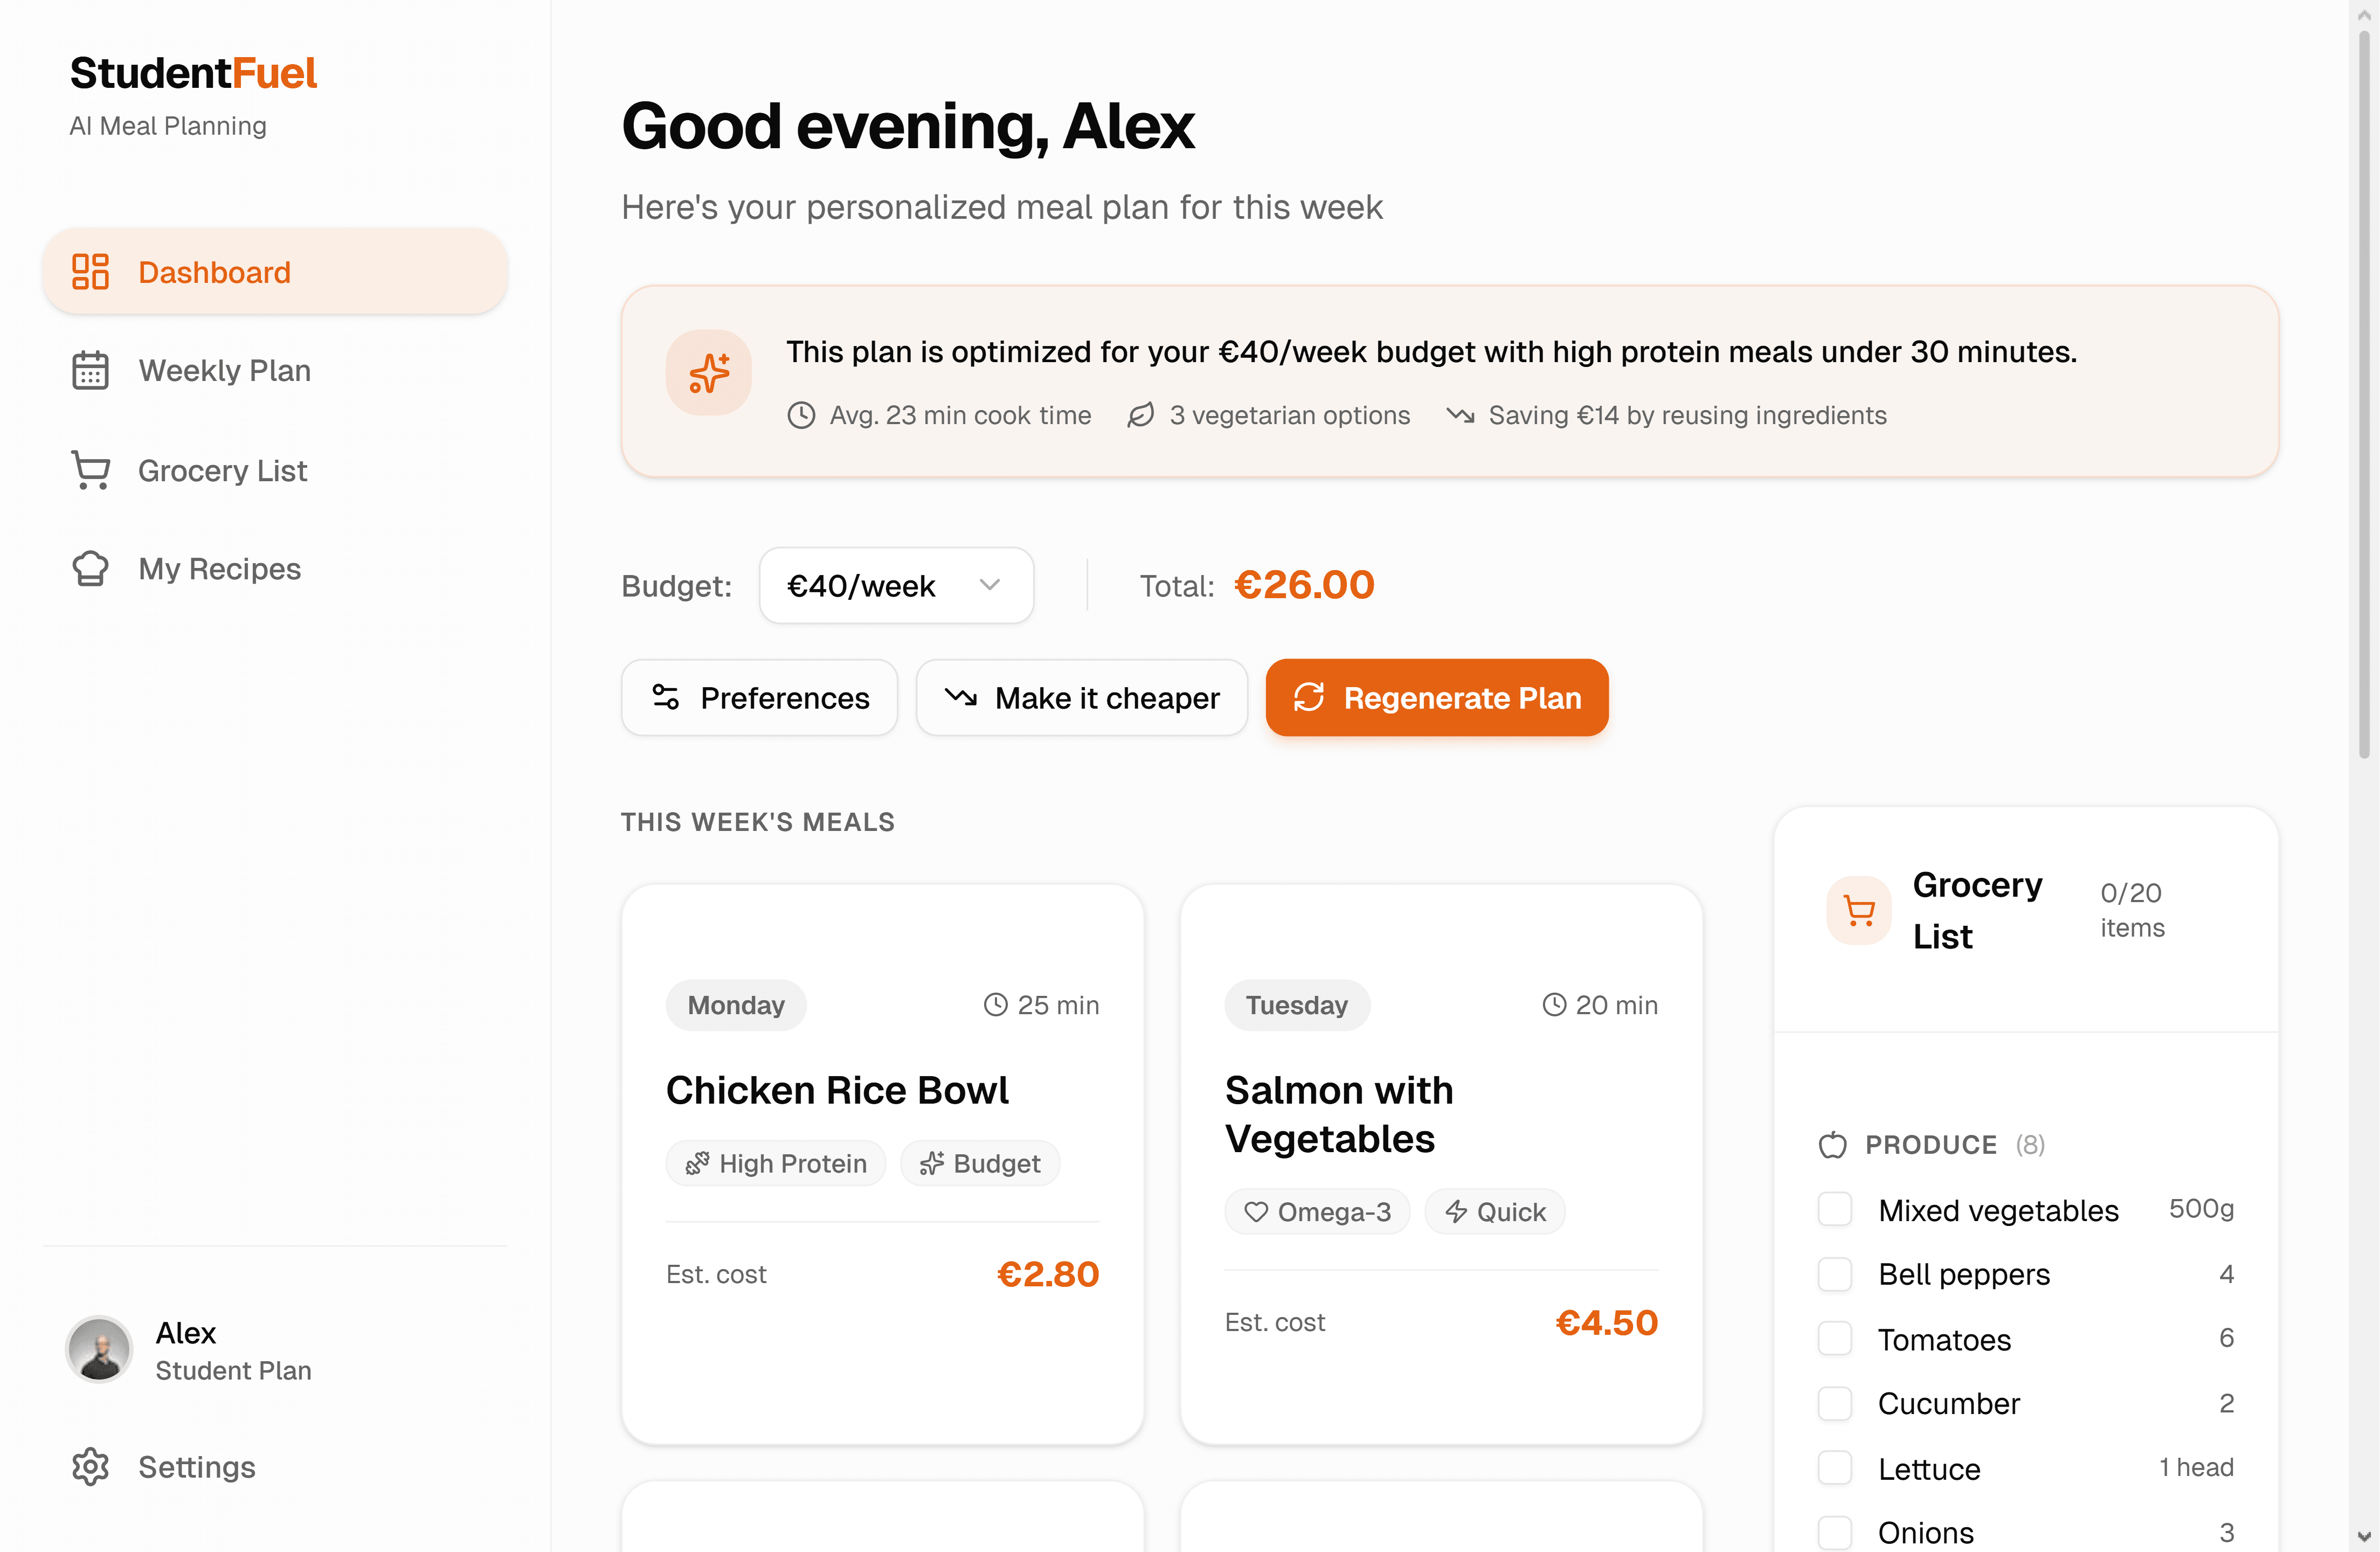The image size is (2380, 1552).
Task: Tick the Lettuce item checkbox
Action: (1835, 1468)
